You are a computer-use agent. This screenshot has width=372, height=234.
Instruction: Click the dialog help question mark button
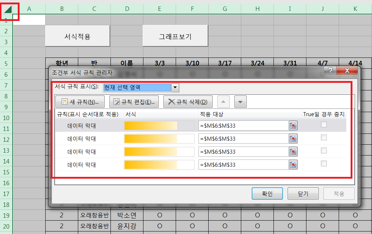[x=330, y=71]
